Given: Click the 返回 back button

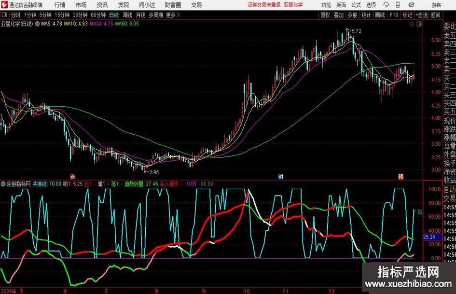Looking at the screenshot, I should (435, 15).
